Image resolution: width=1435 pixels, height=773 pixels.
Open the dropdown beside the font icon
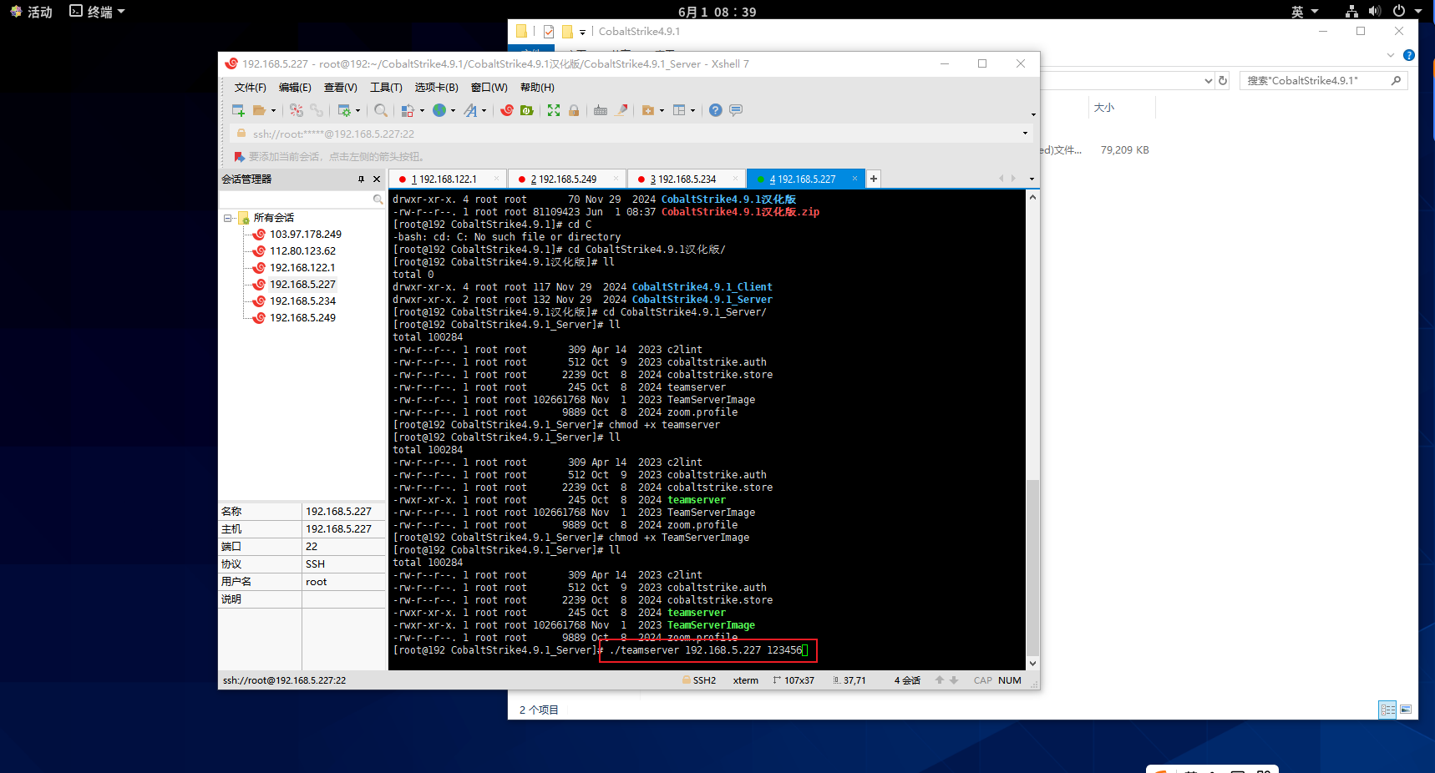click(484, 110)
